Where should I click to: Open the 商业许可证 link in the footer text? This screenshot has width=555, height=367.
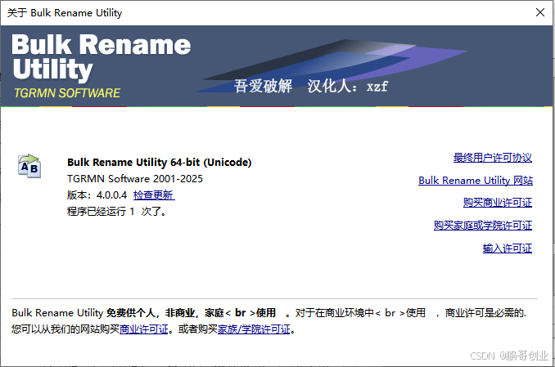pyautogui.click(x=144, y=329)
